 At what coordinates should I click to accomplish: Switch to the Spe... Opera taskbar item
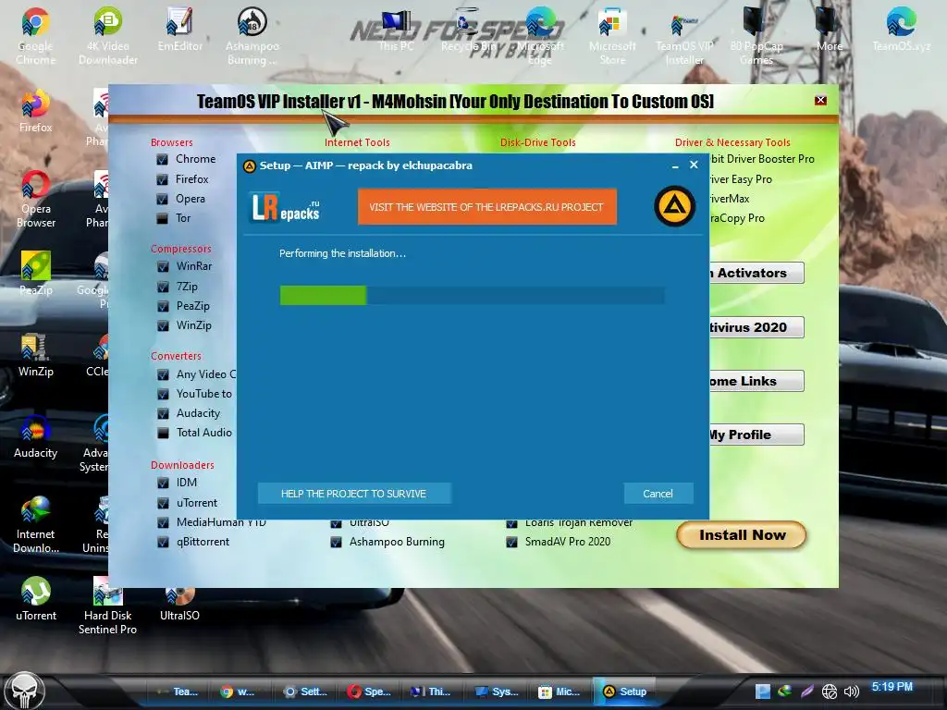tap(370, 692)
